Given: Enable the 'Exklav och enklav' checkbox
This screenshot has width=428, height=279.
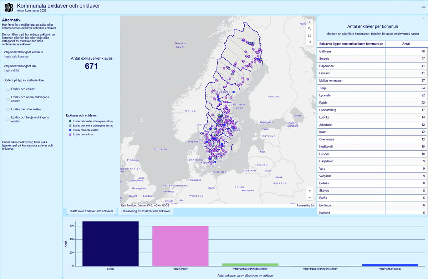Looking at the screenshot, I should click(x=8, y=89).
